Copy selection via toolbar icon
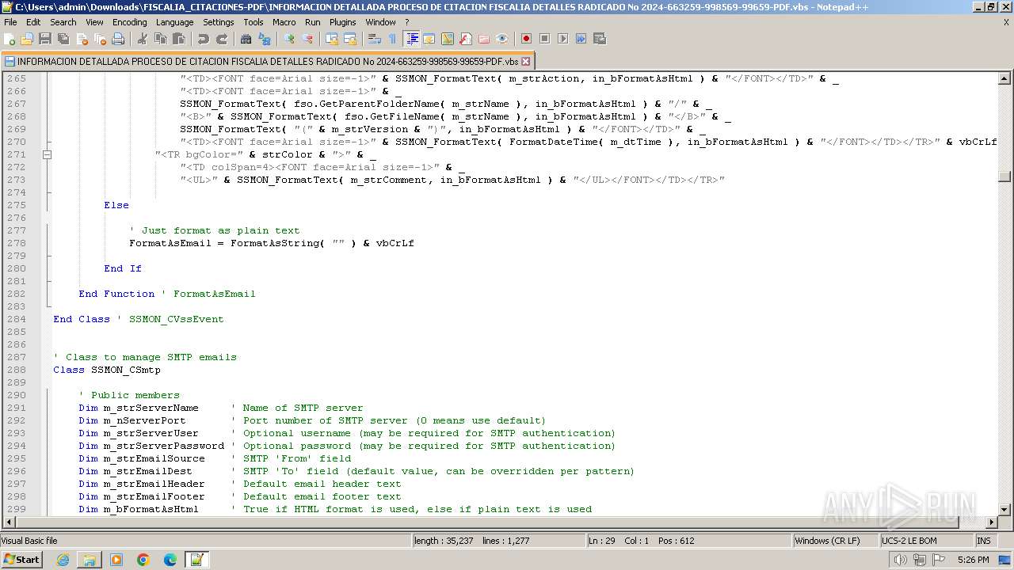 tap(161, 39)
